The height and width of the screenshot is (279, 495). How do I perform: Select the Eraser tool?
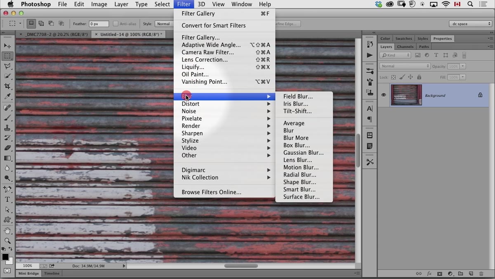7,148
